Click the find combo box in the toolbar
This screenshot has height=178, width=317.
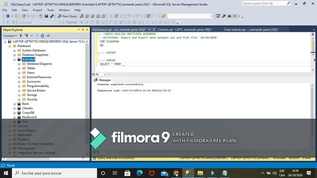190,16
